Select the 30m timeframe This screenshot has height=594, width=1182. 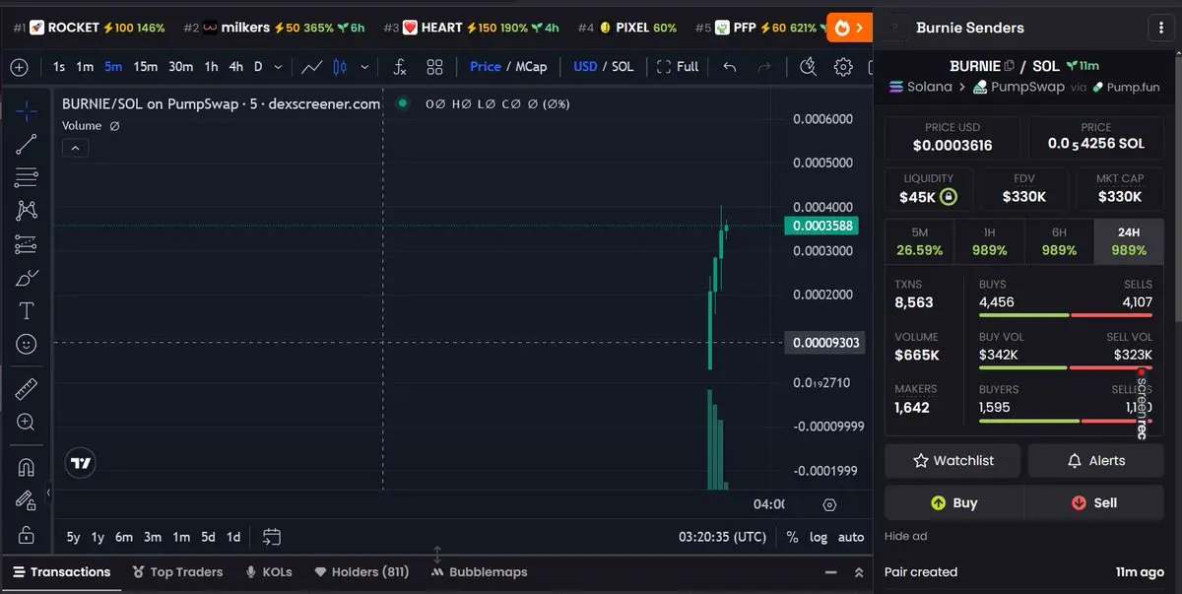pyautogui.click(x=180, y=67)
